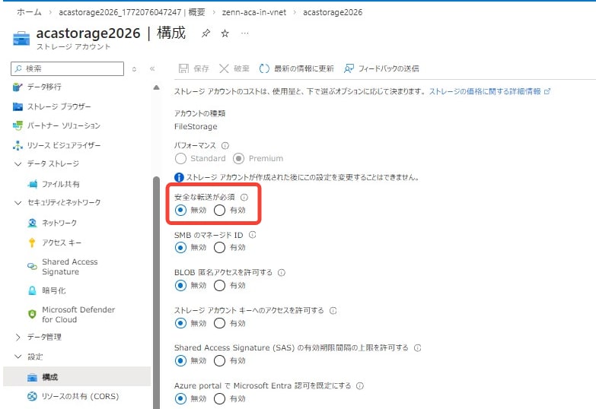Show info for Microsoft Entra 認可 setting
This screenshot has height=409, width=596.
pyautogui.click(x=359, y=386)
